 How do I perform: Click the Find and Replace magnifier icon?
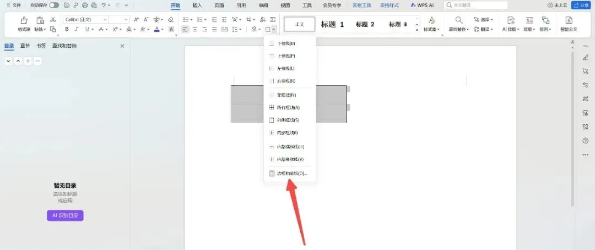459,20
